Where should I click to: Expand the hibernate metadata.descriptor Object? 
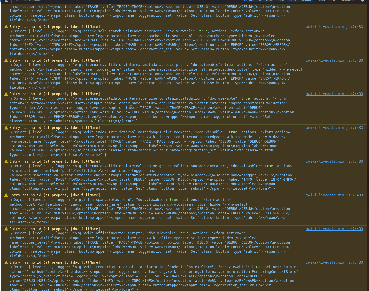[x=11, y=65]
